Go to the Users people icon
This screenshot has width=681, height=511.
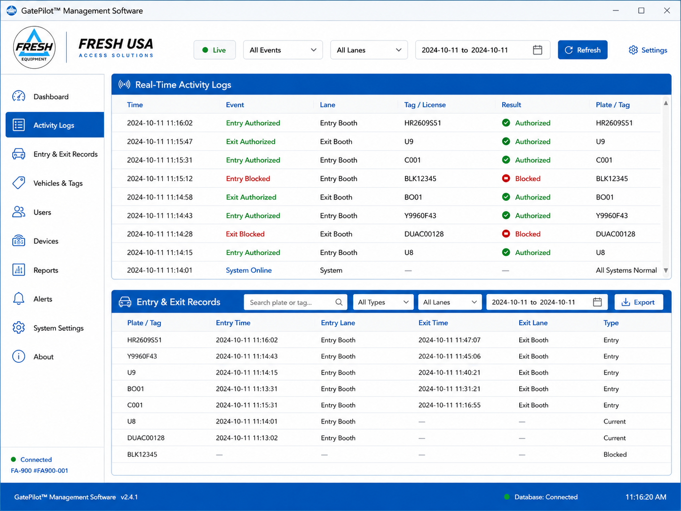(19, 212)
